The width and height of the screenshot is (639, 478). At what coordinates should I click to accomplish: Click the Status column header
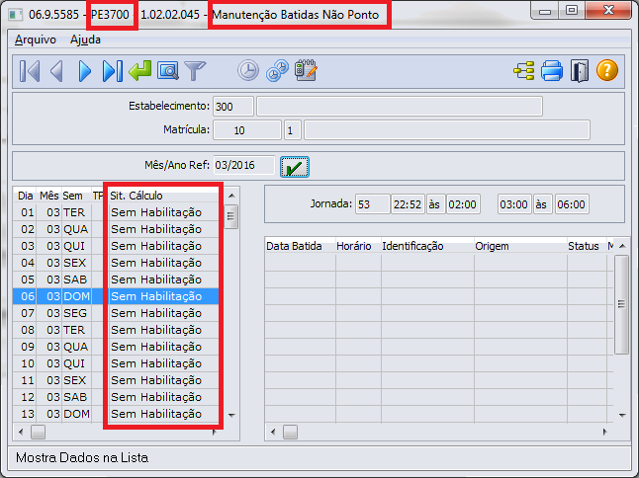tap(587, 246)
